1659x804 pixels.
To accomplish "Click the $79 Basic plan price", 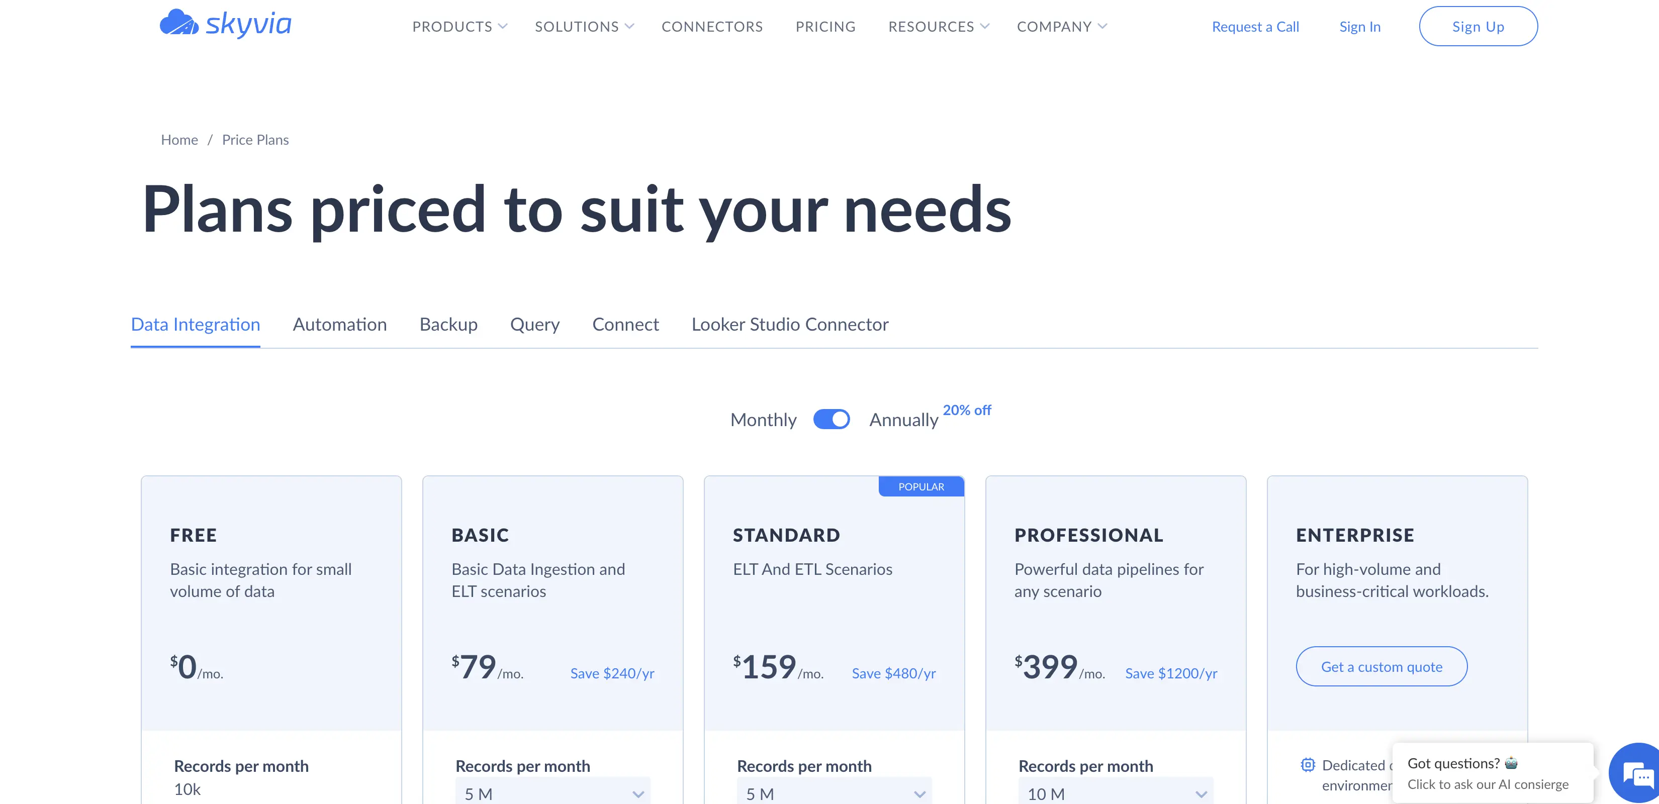I will 488,667.
